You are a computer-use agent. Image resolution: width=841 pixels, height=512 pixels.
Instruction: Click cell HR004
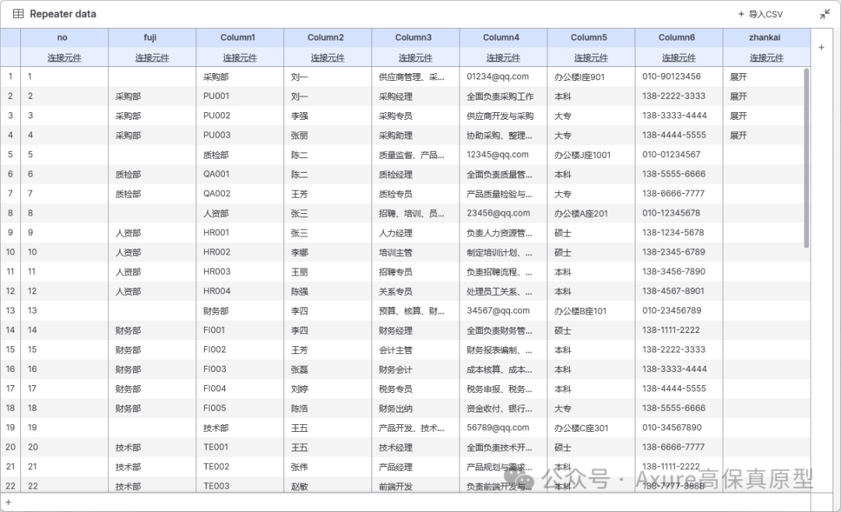[x=240, y=291]
